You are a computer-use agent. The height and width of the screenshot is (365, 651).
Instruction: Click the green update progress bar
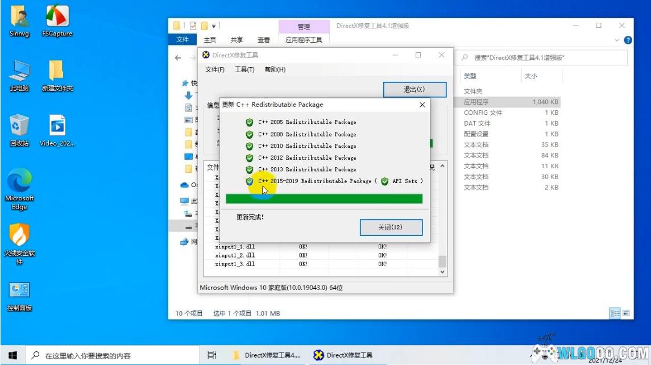coord(324,198)
